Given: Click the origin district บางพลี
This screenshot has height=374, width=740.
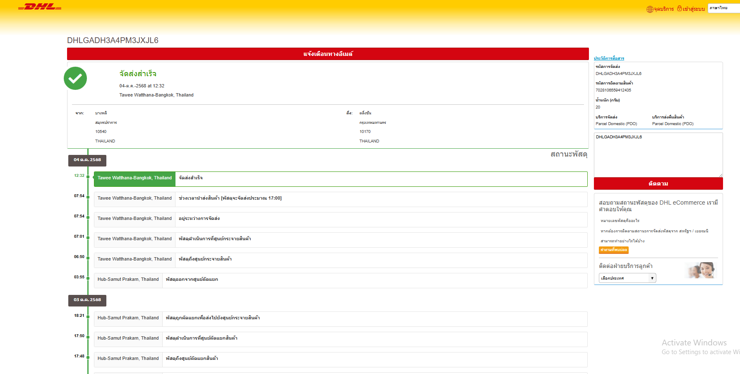Looking at the screenshot, I should tap(101, 113).
